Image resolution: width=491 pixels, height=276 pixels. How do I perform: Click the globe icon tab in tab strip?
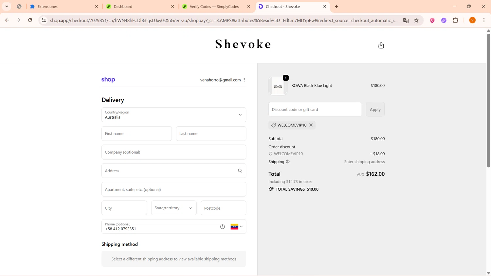point(19,7)
